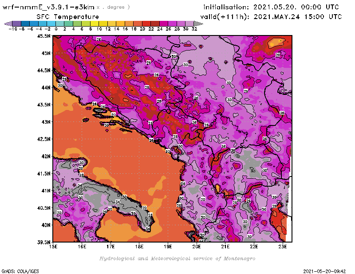This screenshot has width=355, height=274.
Task: Click the "SFC Temperature" heading
Action: click(x=68, y=17)
